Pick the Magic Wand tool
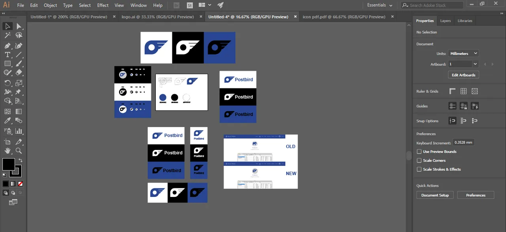The height and width of the screenshot is (232, 506). tap(8, 36)
